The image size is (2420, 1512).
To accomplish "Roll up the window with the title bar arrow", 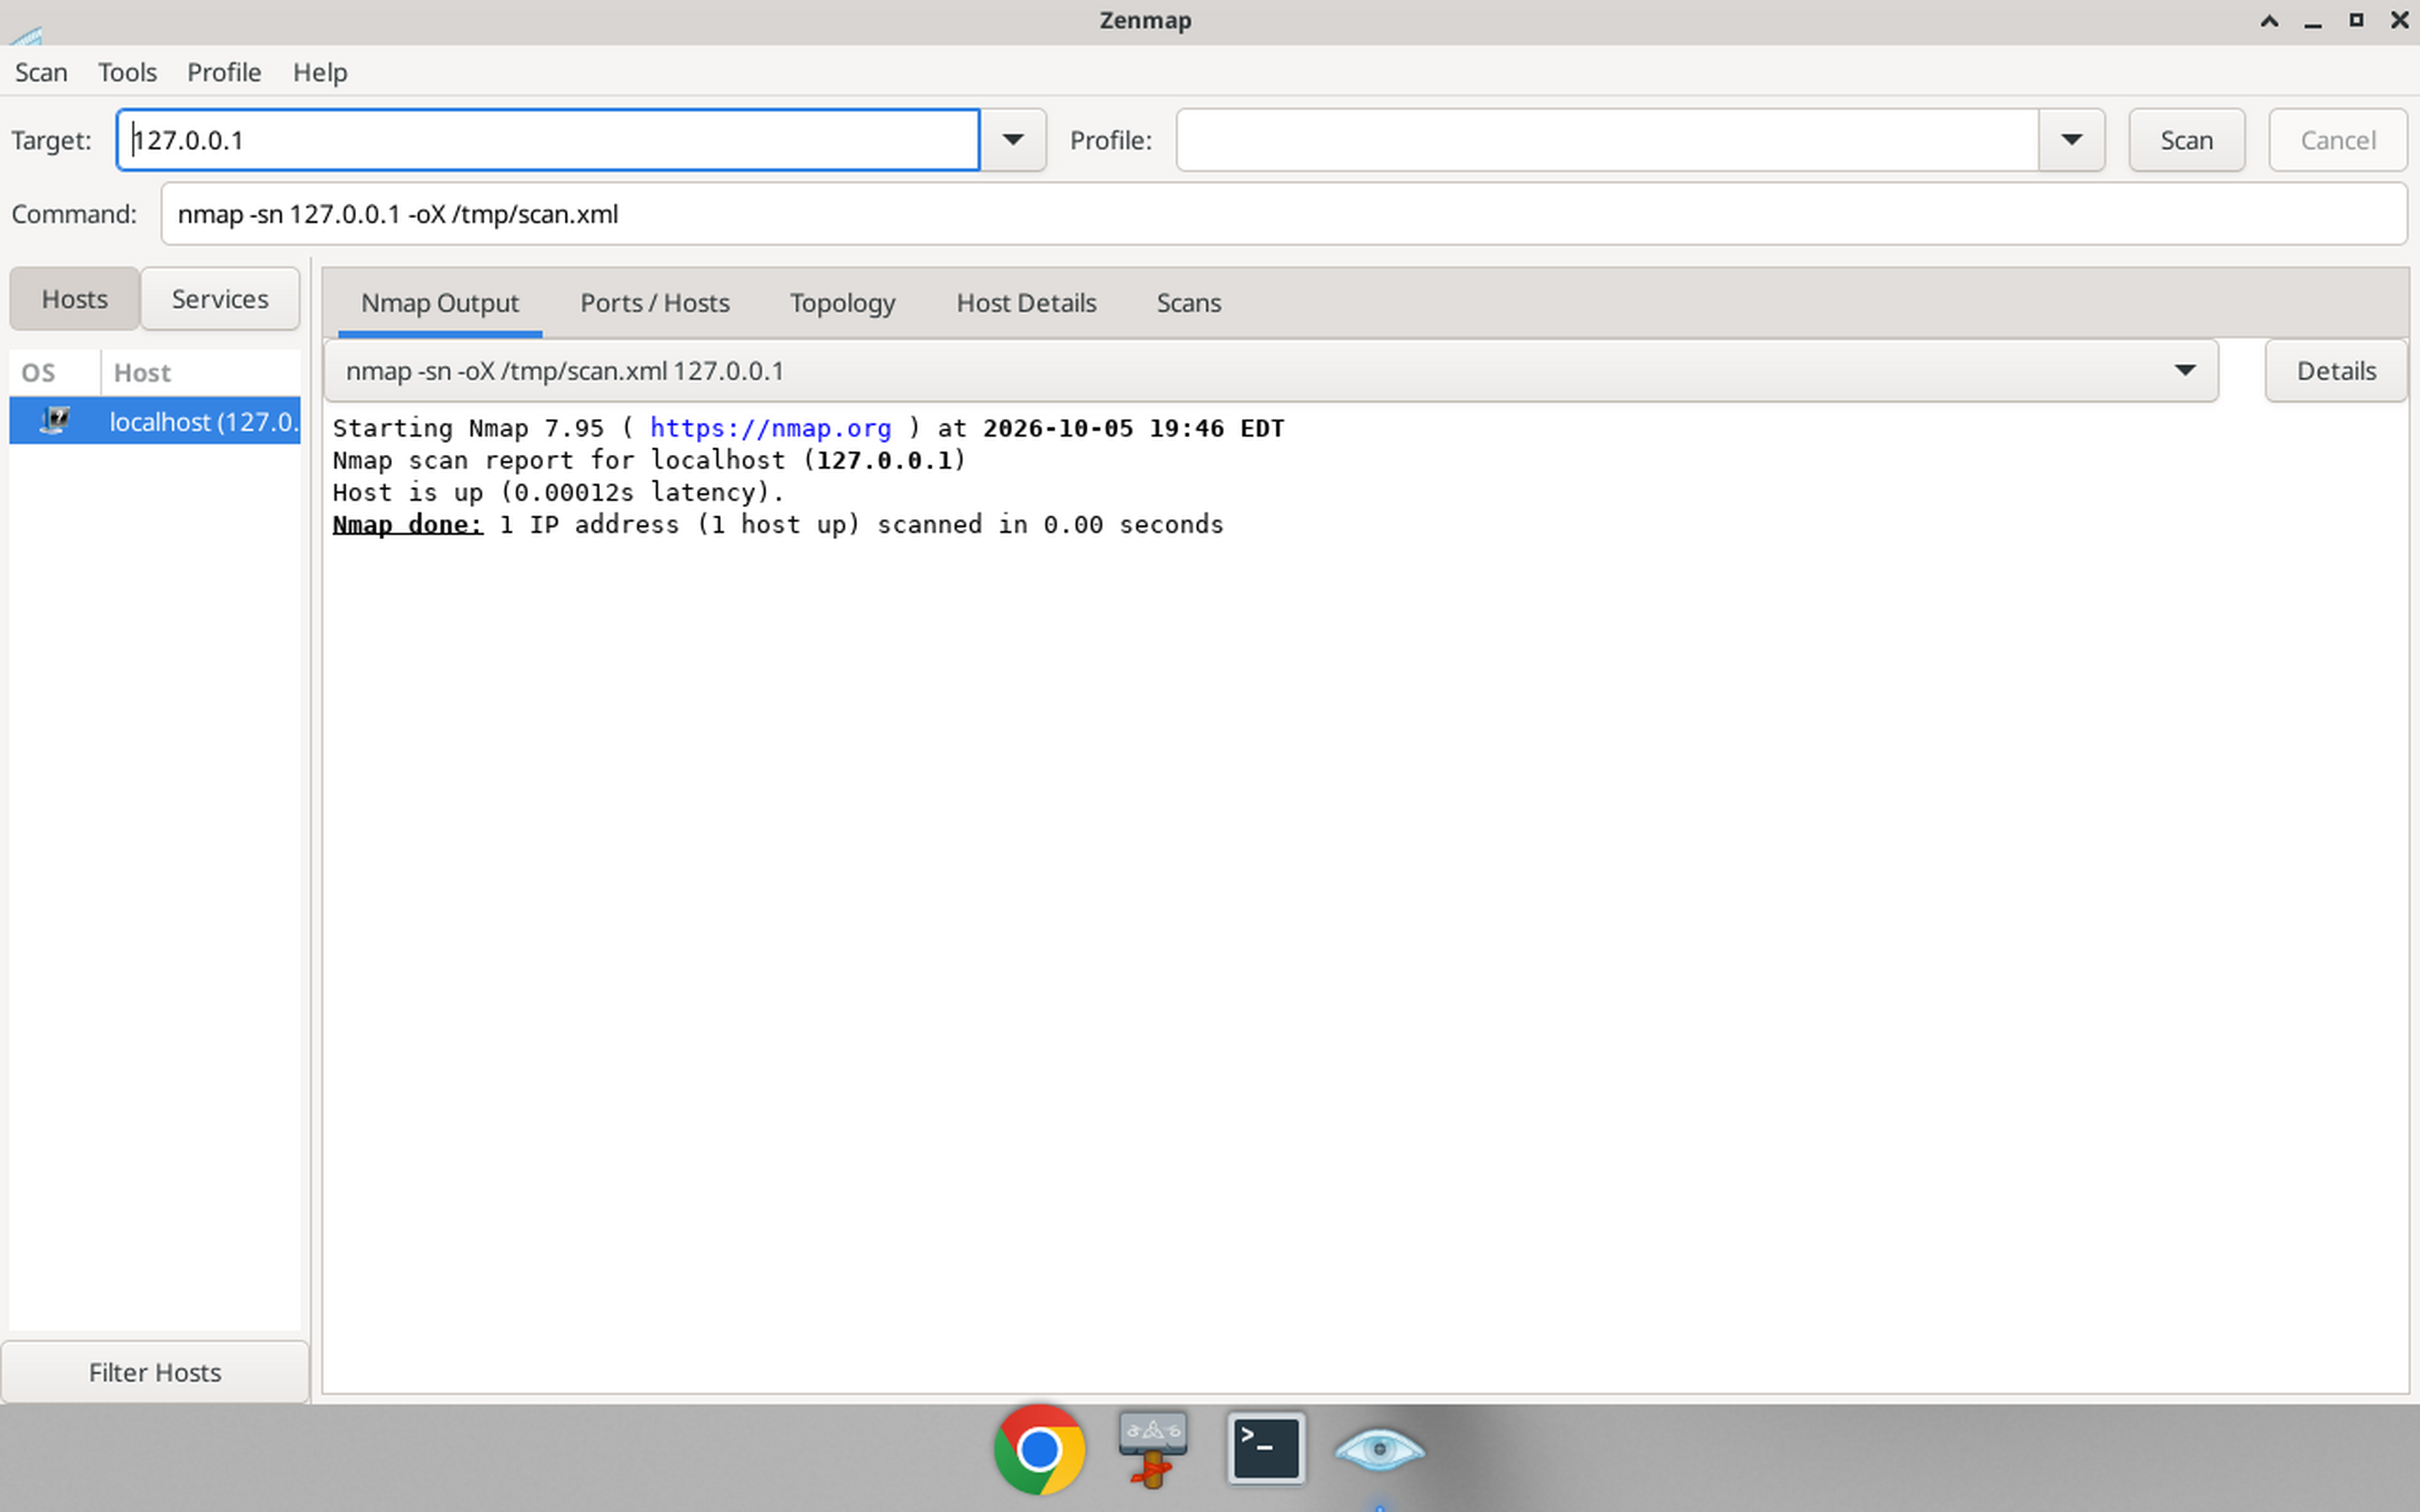I will click(2269, 21).
